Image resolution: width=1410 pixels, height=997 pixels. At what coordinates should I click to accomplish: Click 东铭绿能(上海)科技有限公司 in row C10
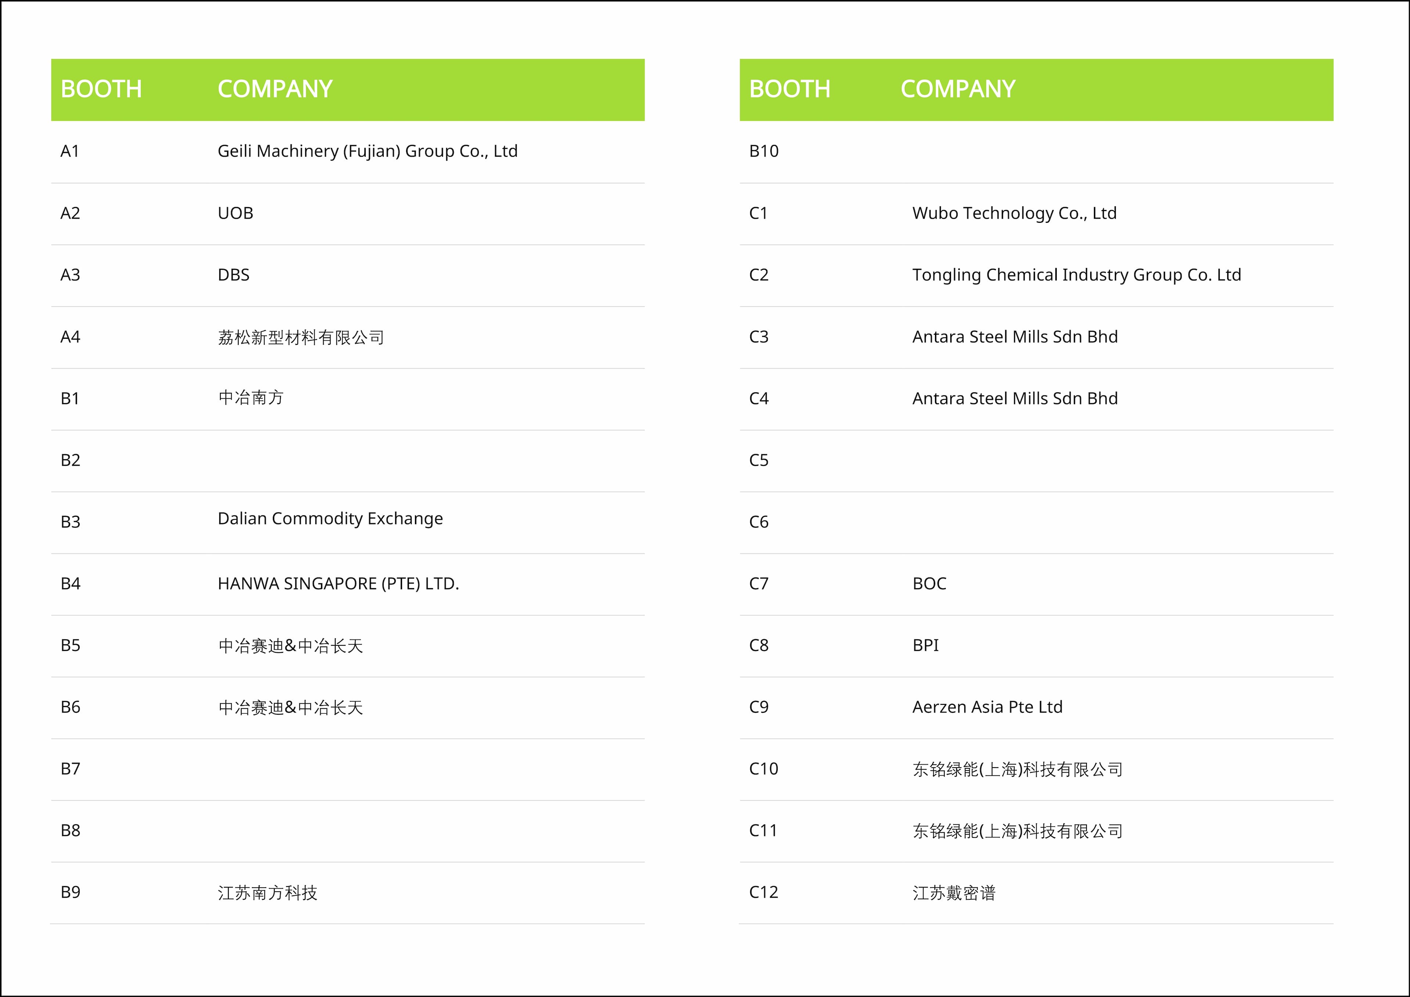[1017, 769]
